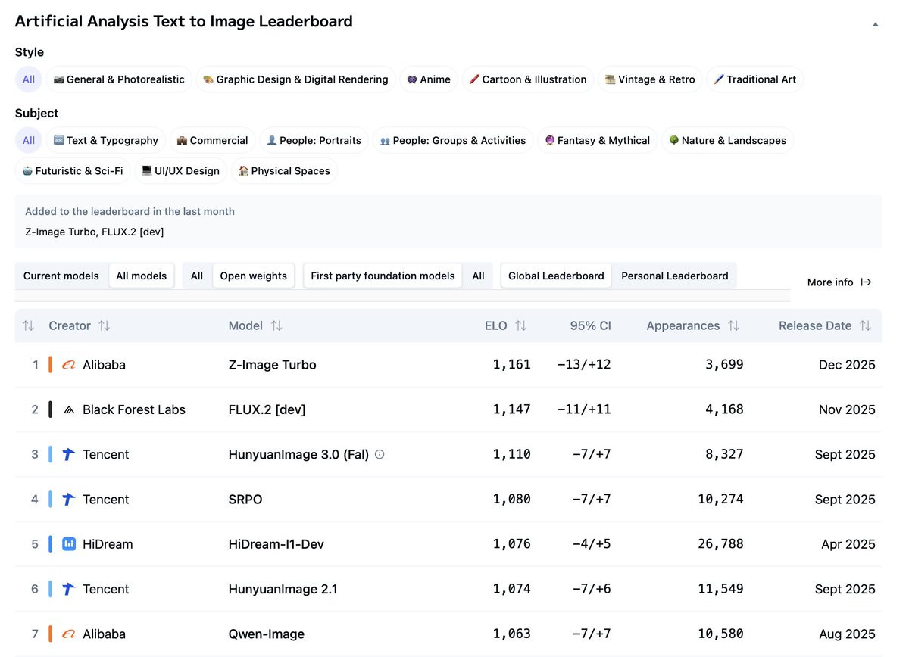Select the HunyuanImage 3.0 (Fal) model
Screen dimensions: 909x657
pos(298,454)
